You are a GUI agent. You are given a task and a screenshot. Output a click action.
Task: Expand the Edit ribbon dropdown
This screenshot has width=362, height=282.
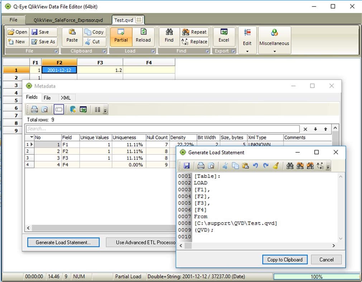pos(247,40)
